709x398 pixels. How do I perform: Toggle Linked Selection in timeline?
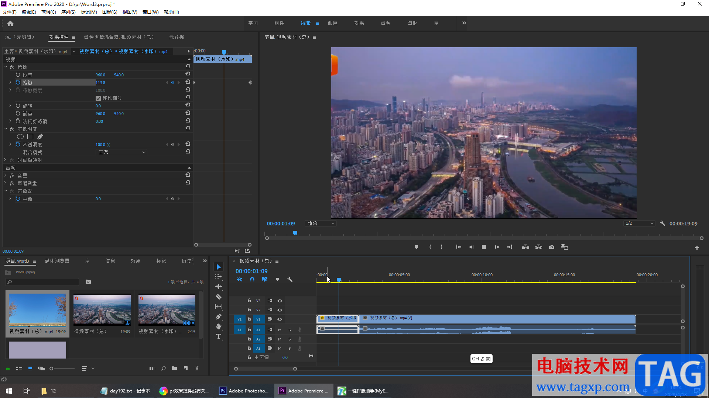[265, 280]
